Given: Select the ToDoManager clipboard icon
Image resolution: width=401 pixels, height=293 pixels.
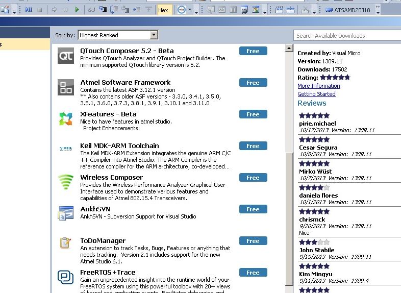Looking at the screenshot, I should pos(65,243).
